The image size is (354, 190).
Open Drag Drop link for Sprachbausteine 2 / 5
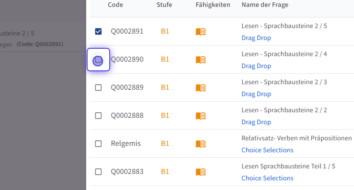pos(256,38)
